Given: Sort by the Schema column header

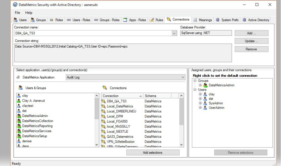Looking at the screenshot, I should (157, 96).
